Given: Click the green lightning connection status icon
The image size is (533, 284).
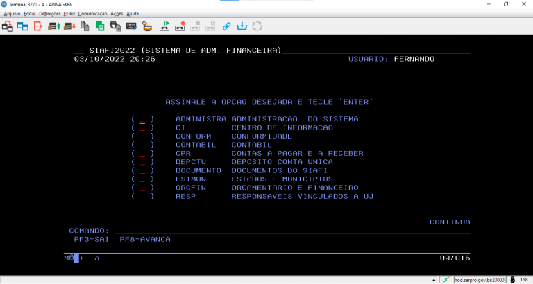Looking at the screenshot, I should tap(446, 279).
